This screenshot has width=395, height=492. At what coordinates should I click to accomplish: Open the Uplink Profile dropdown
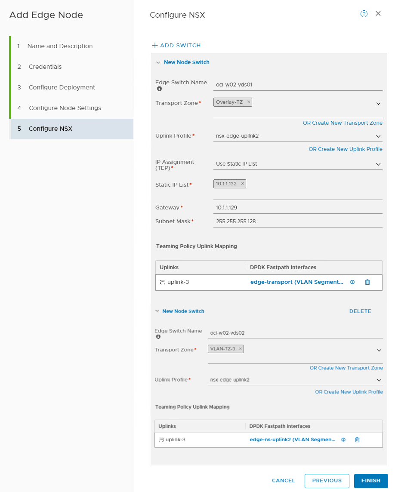[378, 136]
